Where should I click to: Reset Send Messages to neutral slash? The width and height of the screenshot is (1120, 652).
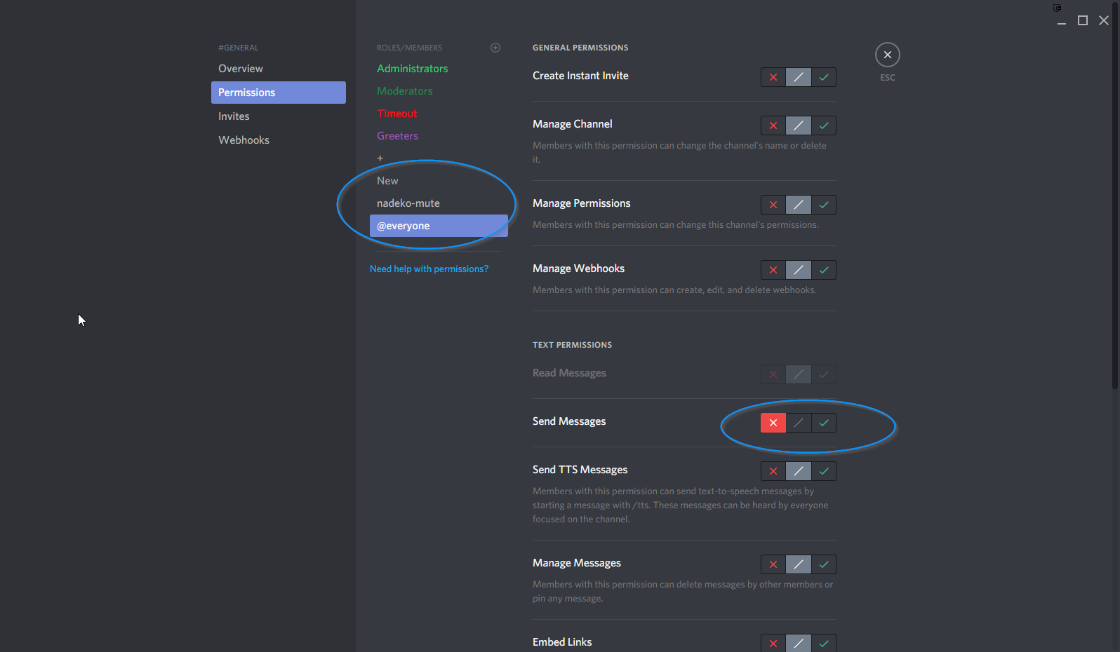coord(798,423)
